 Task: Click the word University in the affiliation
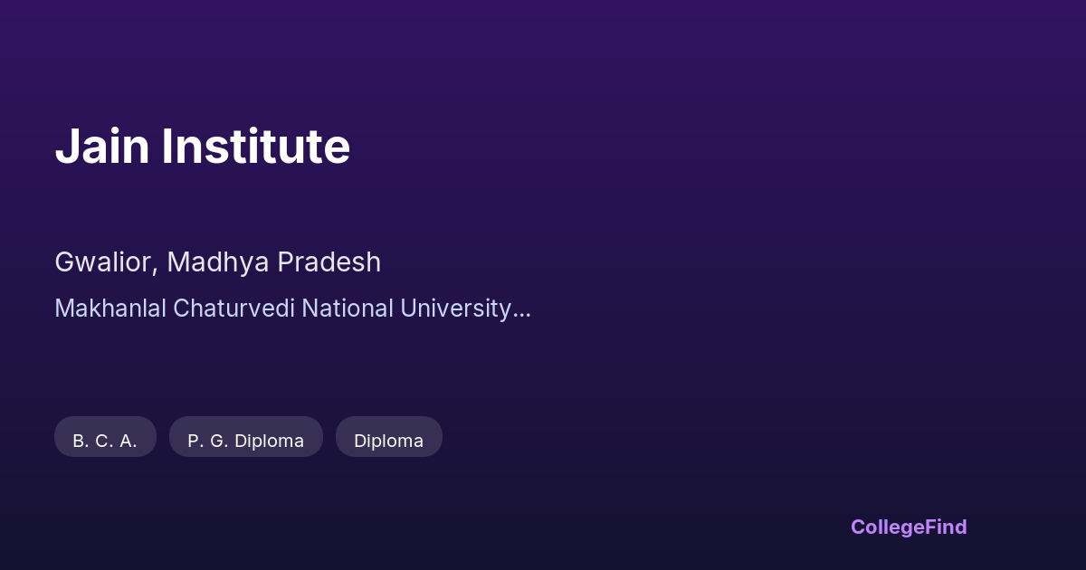[x=456, y=309]
